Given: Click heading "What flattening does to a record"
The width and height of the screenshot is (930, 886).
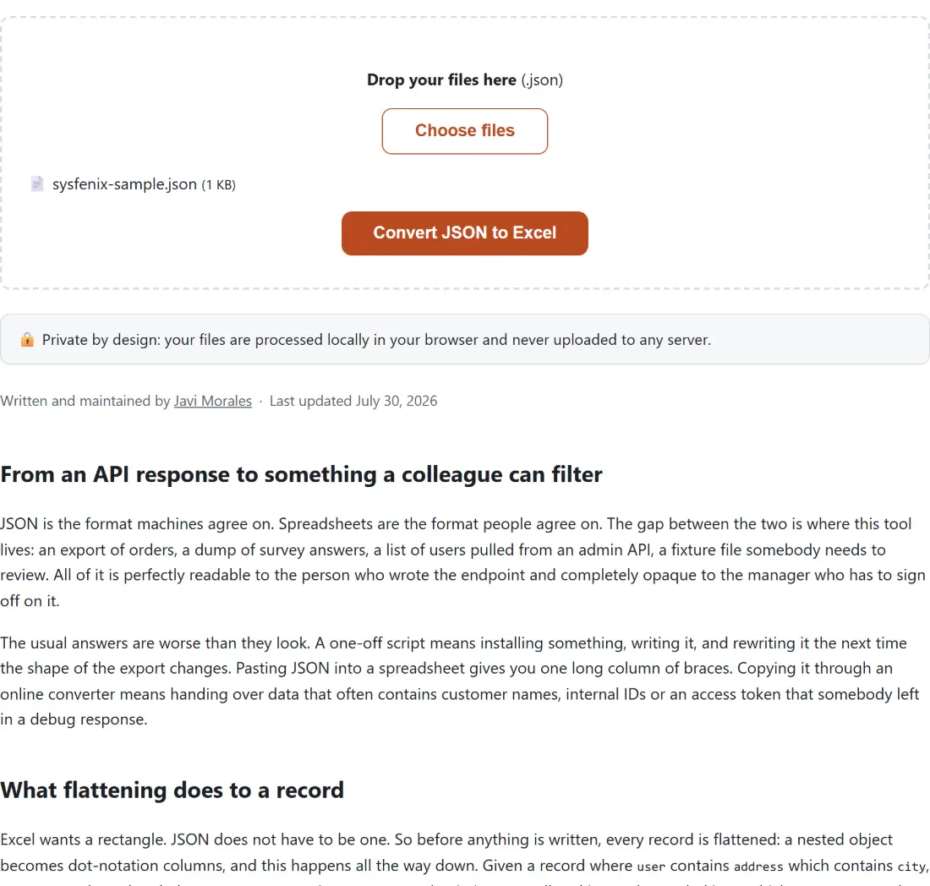Looking at the screenshot, I should tap(172, 790).
